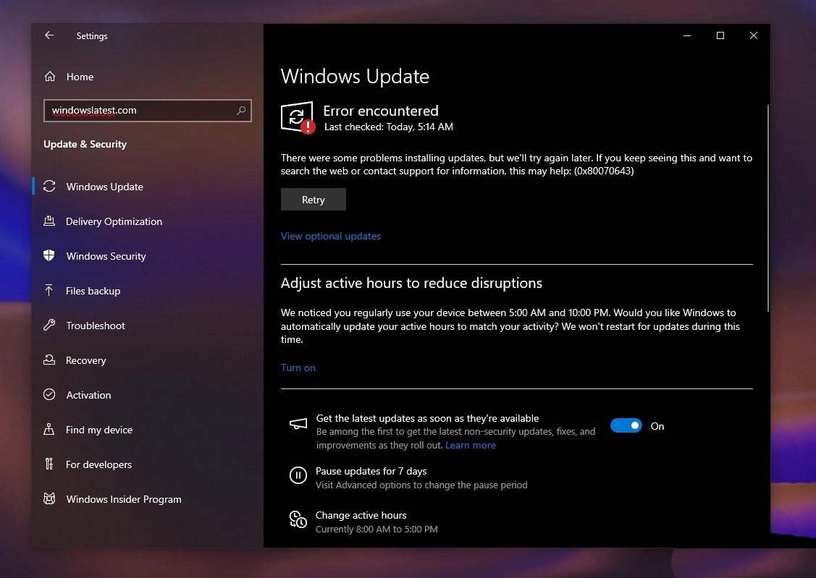Click Adjust active hours to reduce disruptions heading
The height and width of the screenshot is (578, 816).
click(x=411, y=283)
